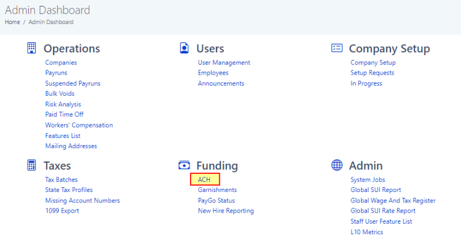This screenshot has height=246, width=461.
Task: Open Global SUI Rate Report
Action: coord(383,211)
